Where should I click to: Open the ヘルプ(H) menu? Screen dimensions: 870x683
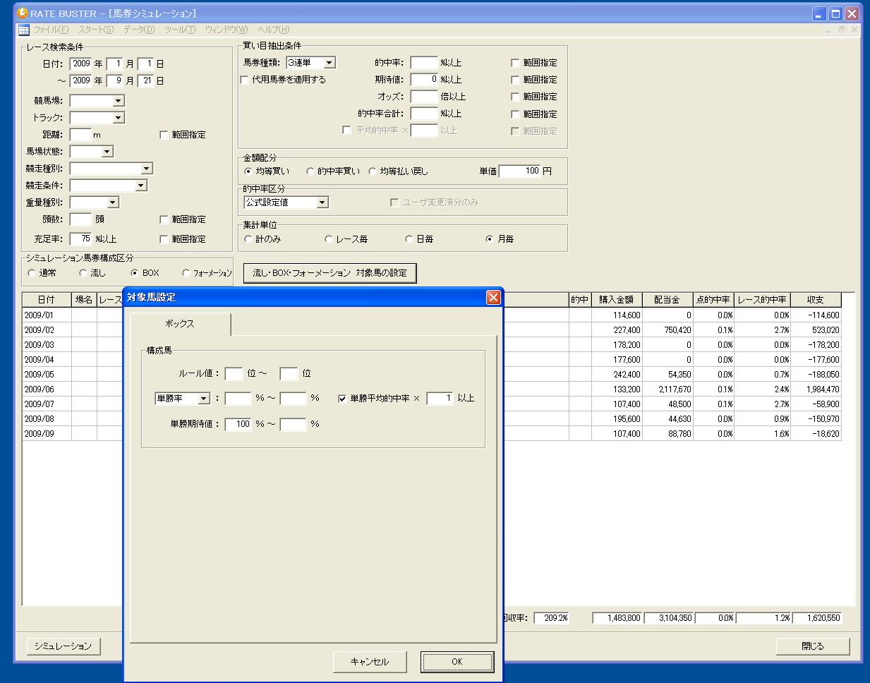[x=274, y=30]
